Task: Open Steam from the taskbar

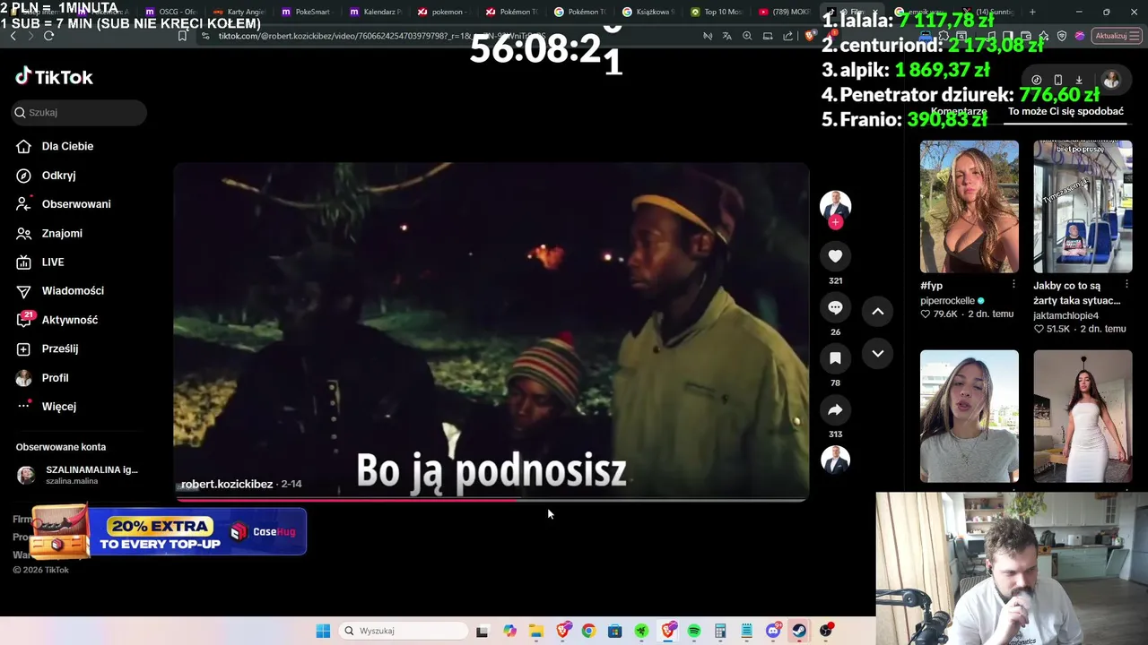Action: [x=799, y=631]
